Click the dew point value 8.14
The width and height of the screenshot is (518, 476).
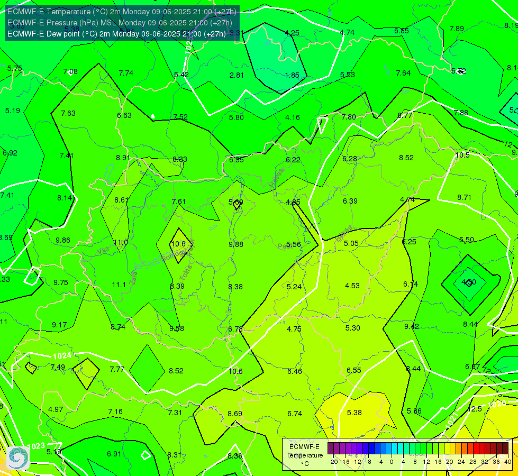coord(65,198)
